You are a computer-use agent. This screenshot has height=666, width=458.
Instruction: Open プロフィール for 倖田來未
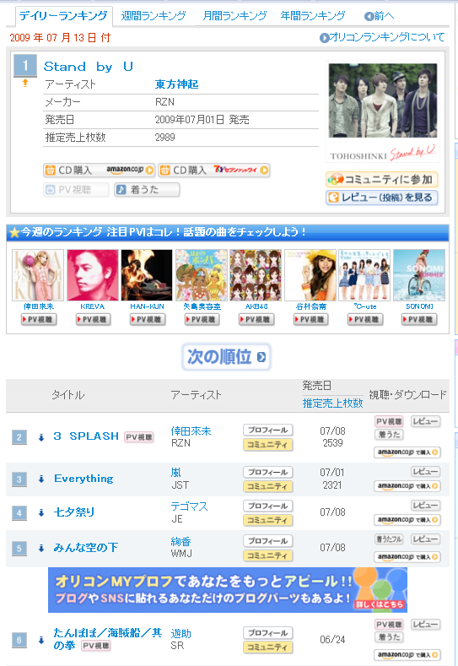[268, 430]
